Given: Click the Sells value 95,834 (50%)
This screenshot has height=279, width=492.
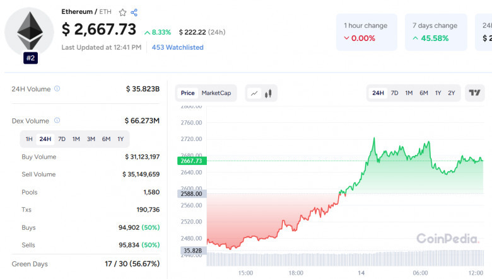Looking at the screenshot, I should click(139, 245).
